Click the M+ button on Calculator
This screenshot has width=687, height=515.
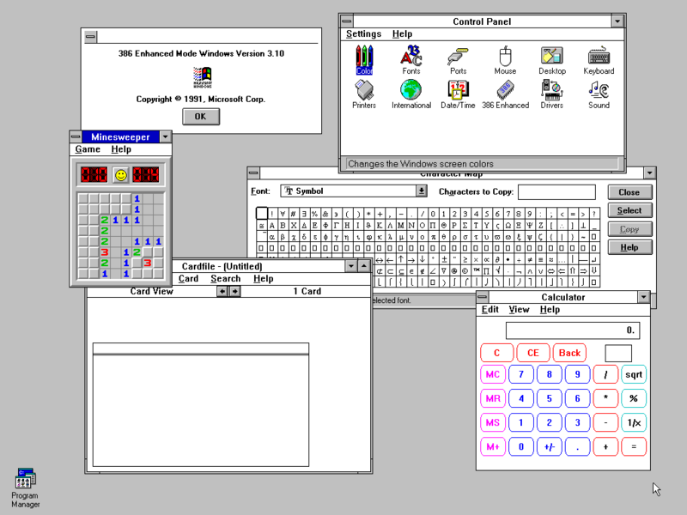(493, 446)
